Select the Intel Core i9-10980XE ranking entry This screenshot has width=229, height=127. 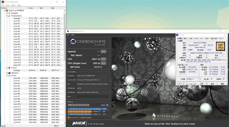click(x=87, y=112)
